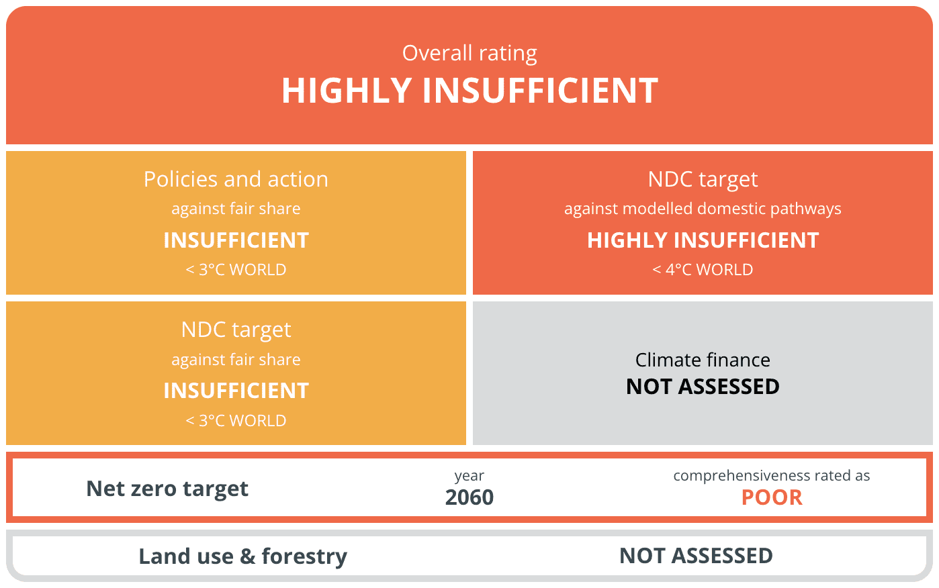
Task: Click the NOT ASSESSED text under Climate finance
Action: click(x=703, y=387)
